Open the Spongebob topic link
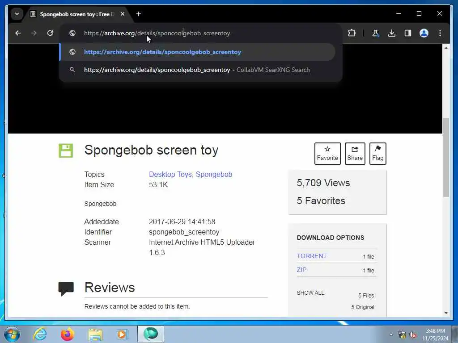Viewport: 458px width, 343px height. click(x=214, y=175)
